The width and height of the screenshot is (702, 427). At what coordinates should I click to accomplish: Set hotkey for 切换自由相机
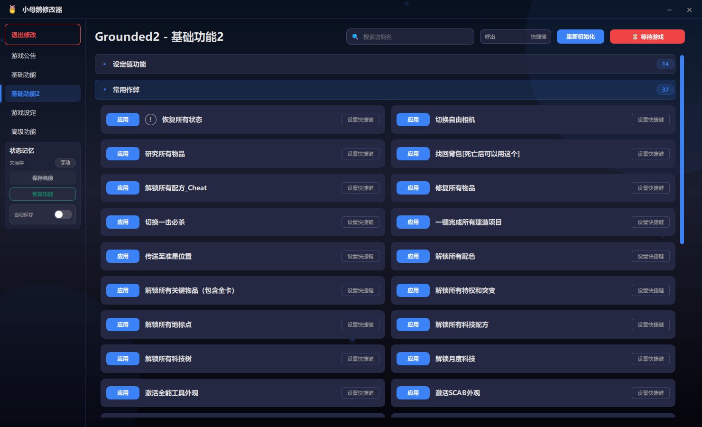click(x=651, y=120)
